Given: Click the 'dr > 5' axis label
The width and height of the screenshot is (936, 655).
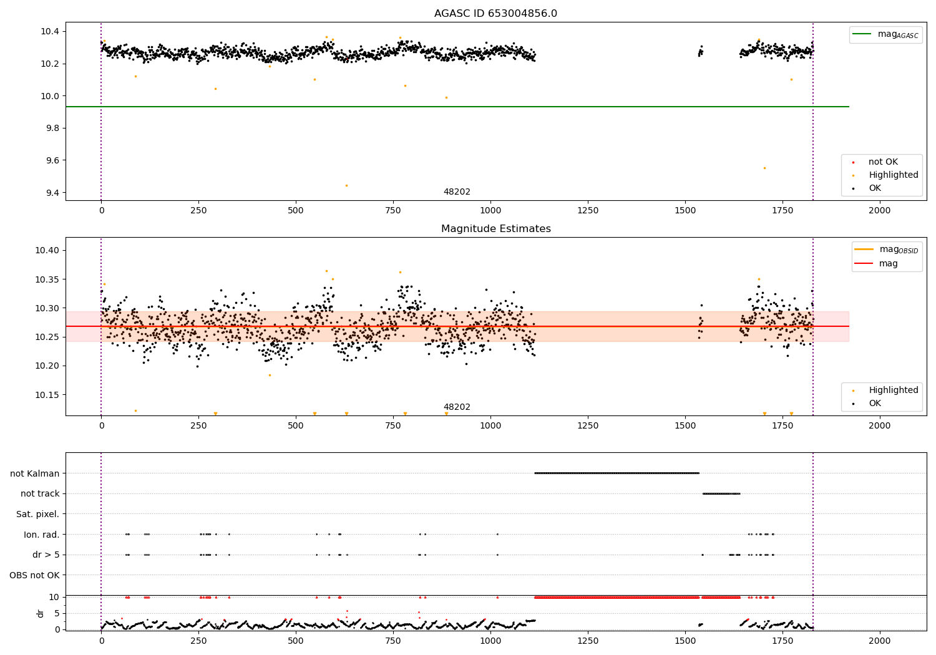Looking at the screenshot, I should point(46,555).
